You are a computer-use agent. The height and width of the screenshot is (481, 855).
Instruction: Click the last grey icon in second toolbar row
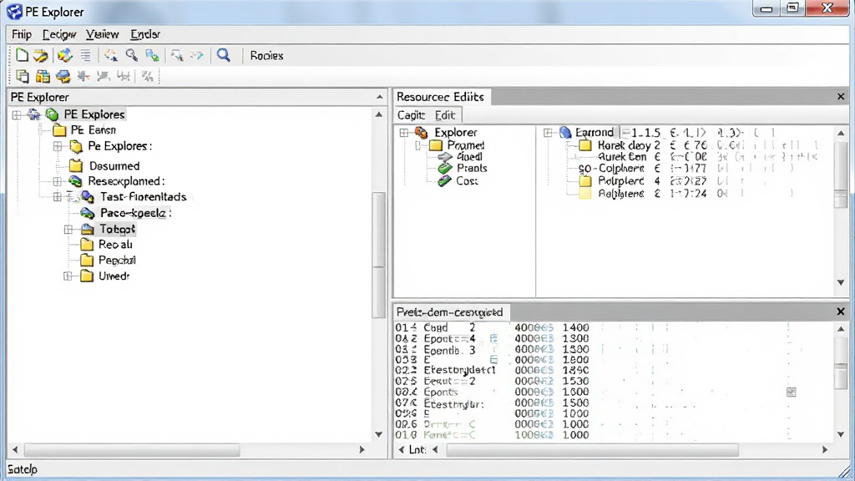(x=147, y=76)
